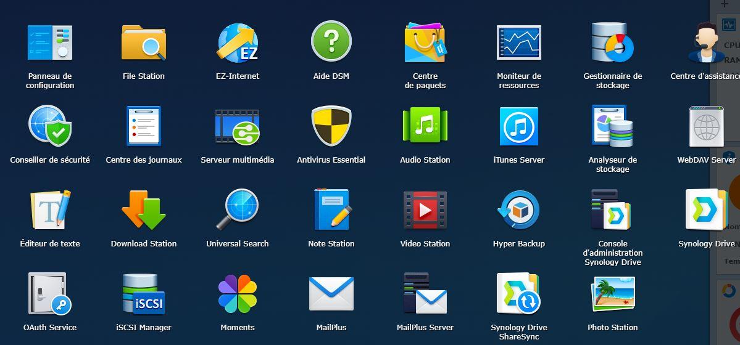
Task: Open Audio Station
Action: 425,125
